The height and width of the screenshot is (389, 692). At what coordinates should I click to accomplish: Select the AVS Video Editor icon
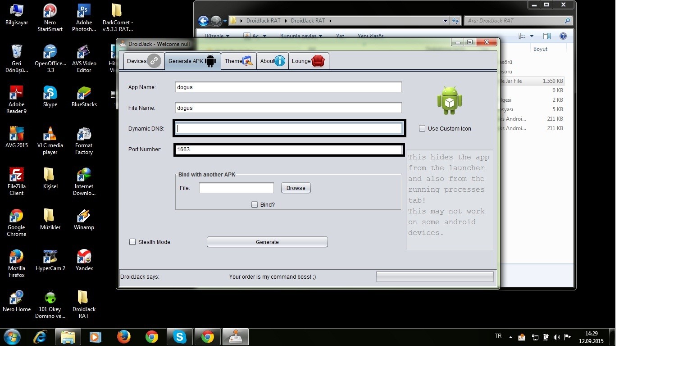(84, 59)
